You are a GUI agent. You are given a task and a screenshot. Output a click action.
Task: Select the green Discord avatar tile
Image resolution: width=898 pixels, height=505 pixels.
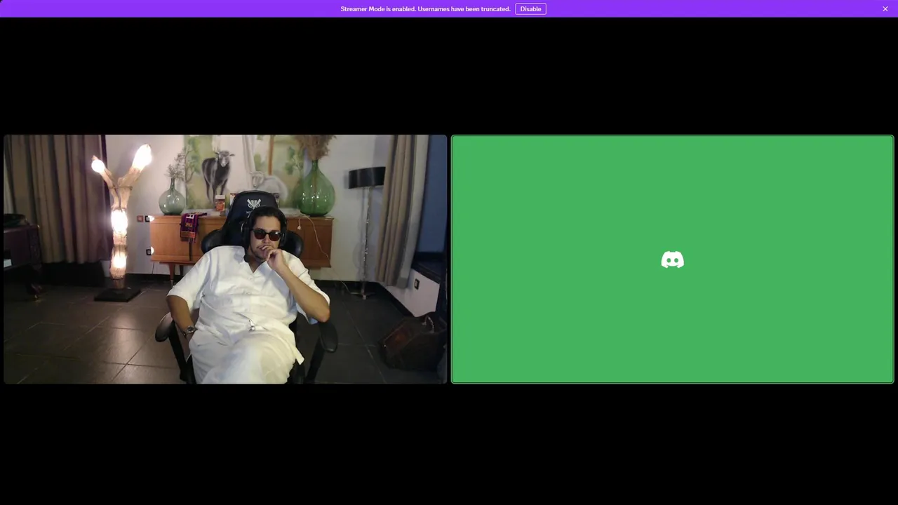(672, 260)
